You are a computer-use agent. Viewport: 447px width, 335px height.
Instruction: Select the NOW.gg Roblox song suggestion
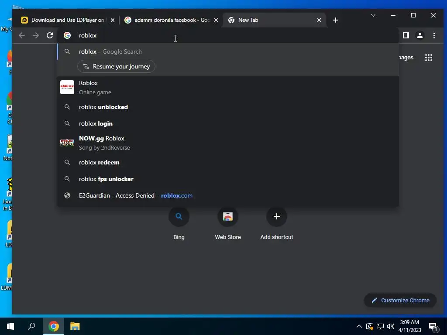tap(228, 143)
